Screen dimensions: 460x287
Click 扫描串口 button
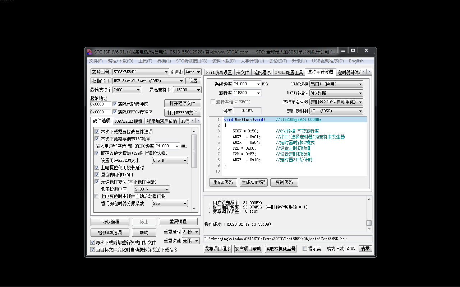(101, 81)
